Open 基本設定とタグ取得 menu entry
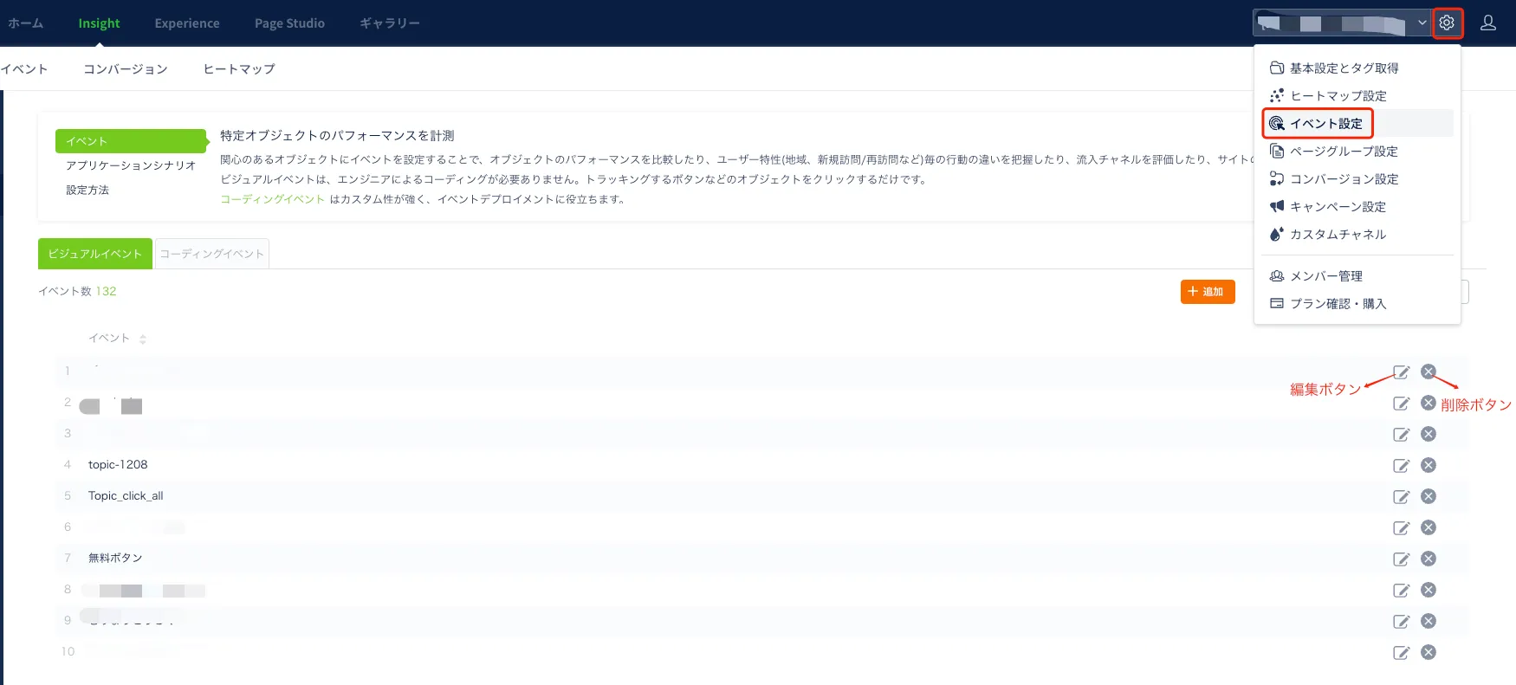The image size is (1516, 685). pyautogui.click(x=1344, y=68)
